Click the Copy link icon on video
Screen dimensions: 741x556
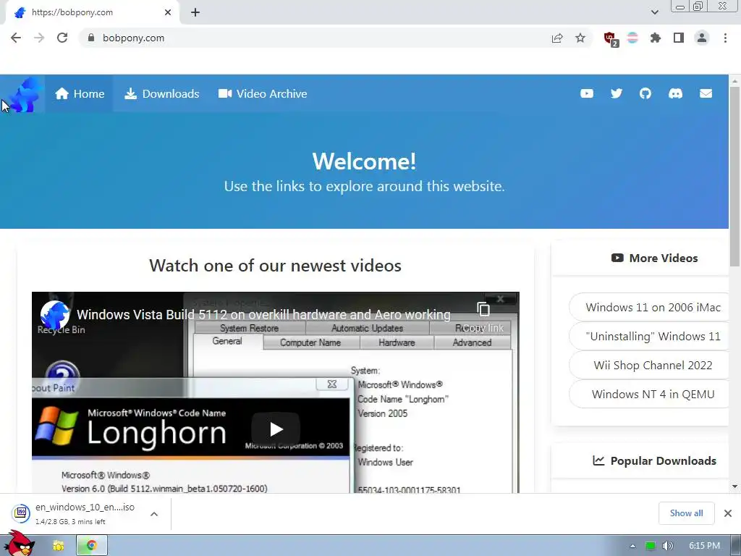(x=483, y=310)
